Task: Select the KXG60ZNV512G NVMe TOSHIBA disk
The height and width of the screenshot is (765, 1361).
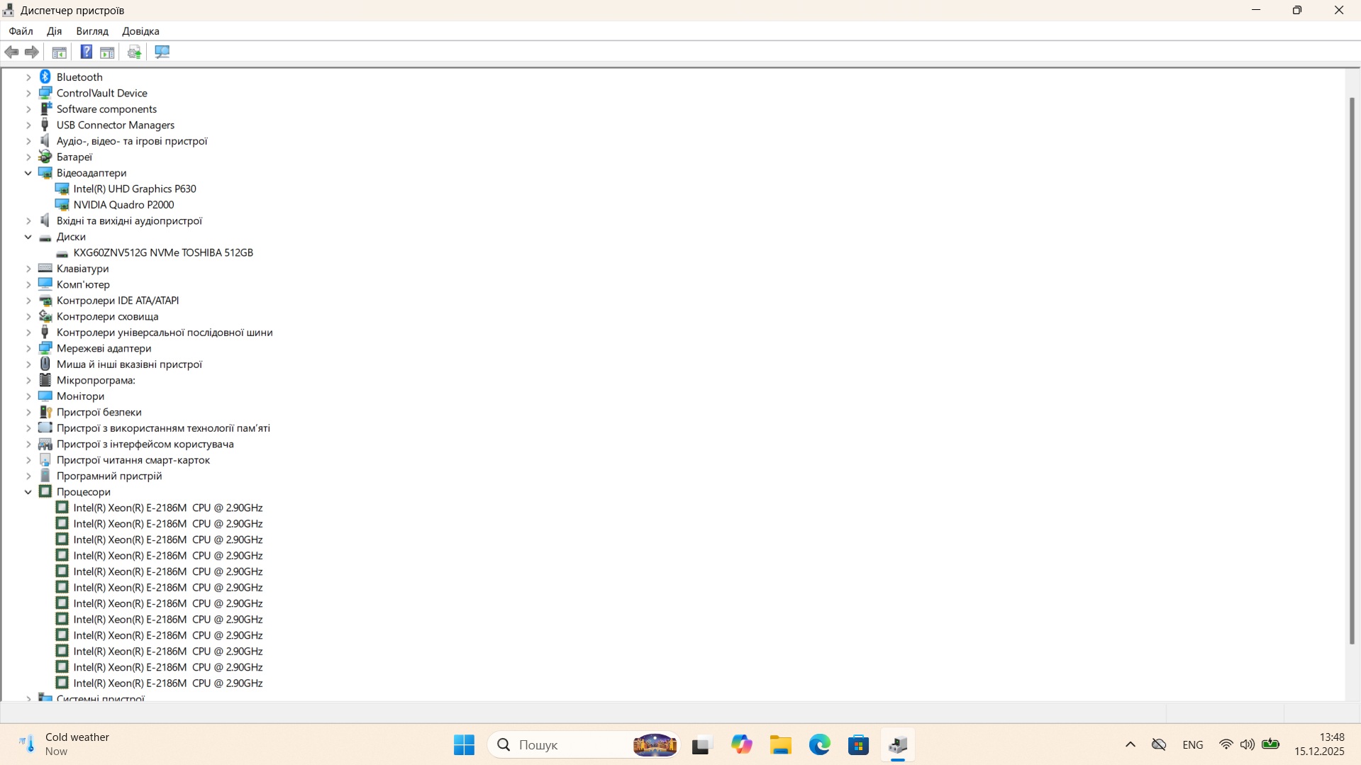Action: point(163,252)
